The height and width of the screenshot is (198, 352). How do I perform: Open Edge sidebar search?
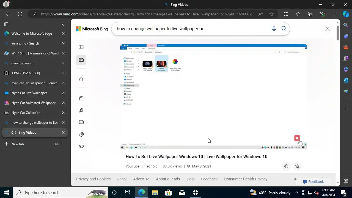pyautogui.click(x=346, y=25)
